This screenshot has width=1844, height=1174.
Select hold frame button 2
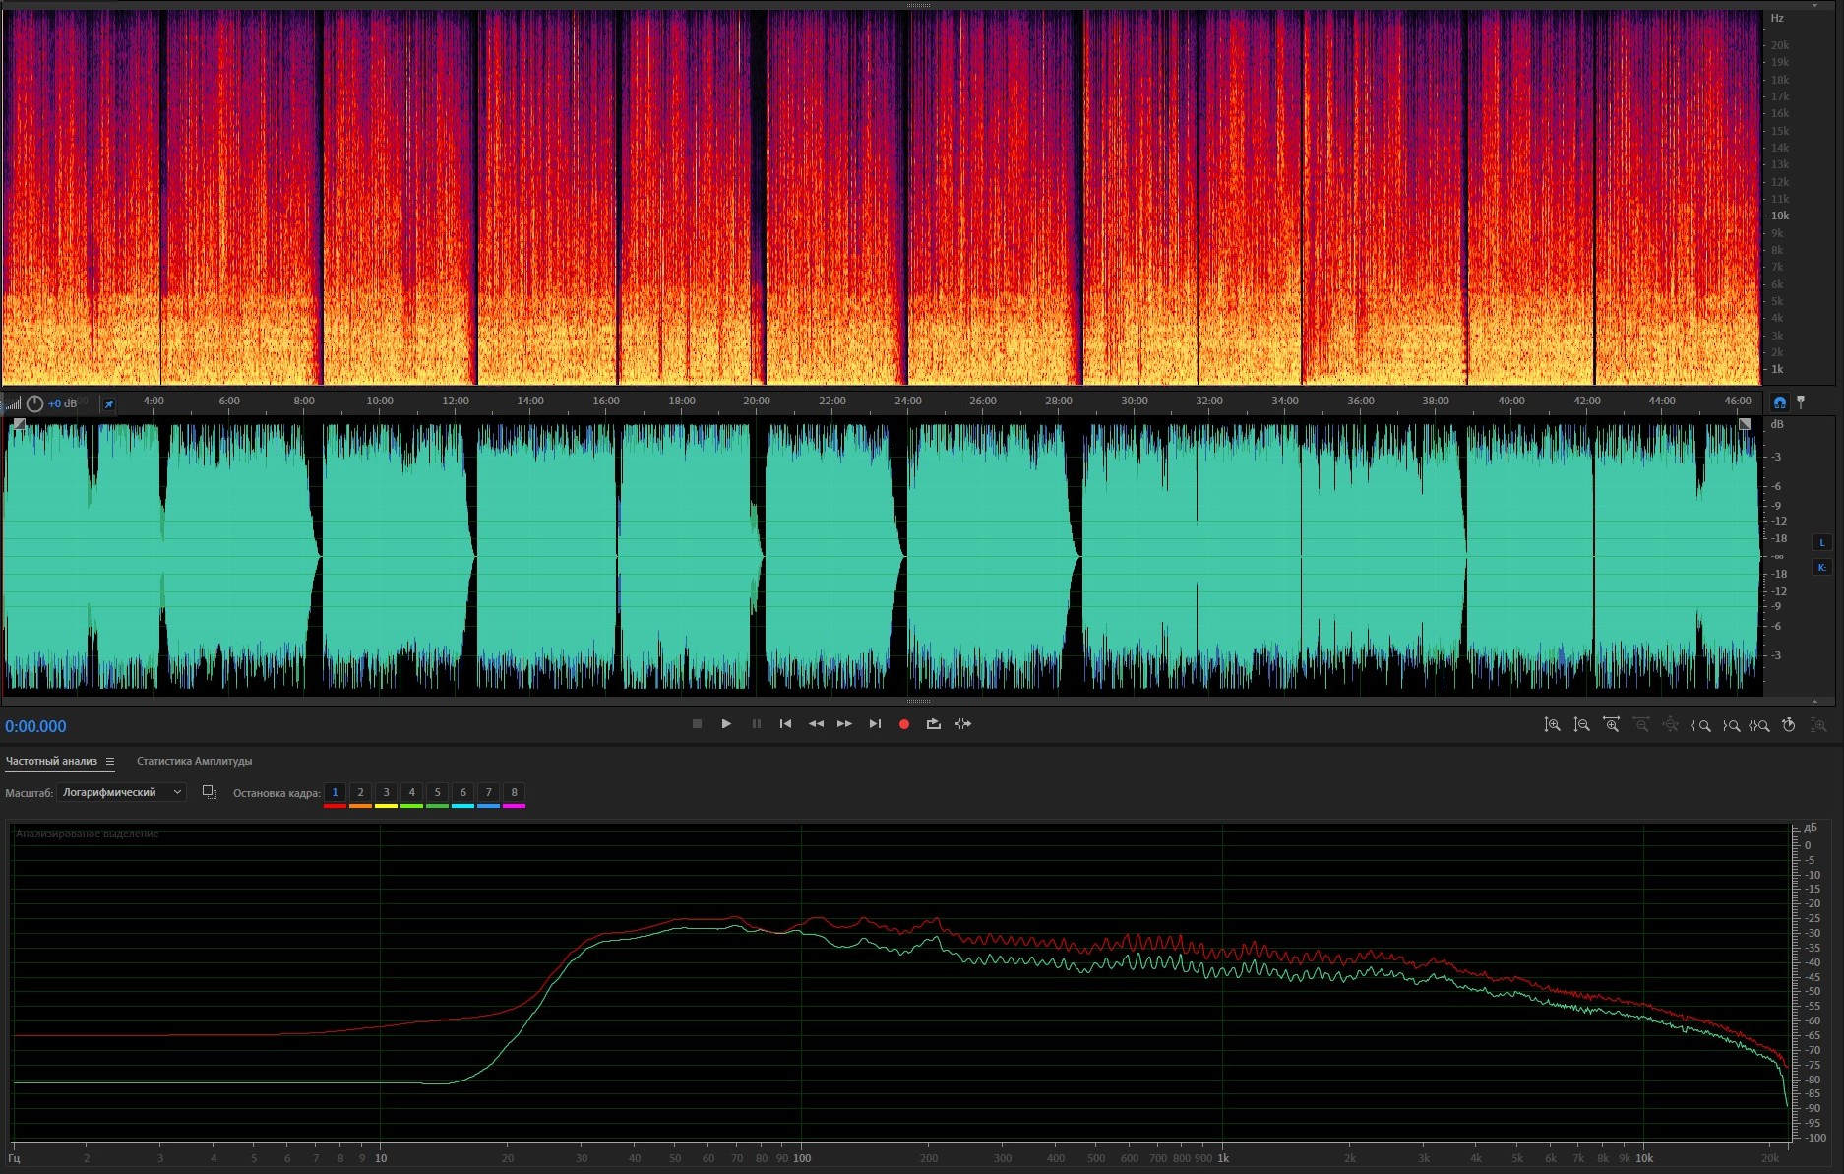pyautogui.click(x=360, y=793)
